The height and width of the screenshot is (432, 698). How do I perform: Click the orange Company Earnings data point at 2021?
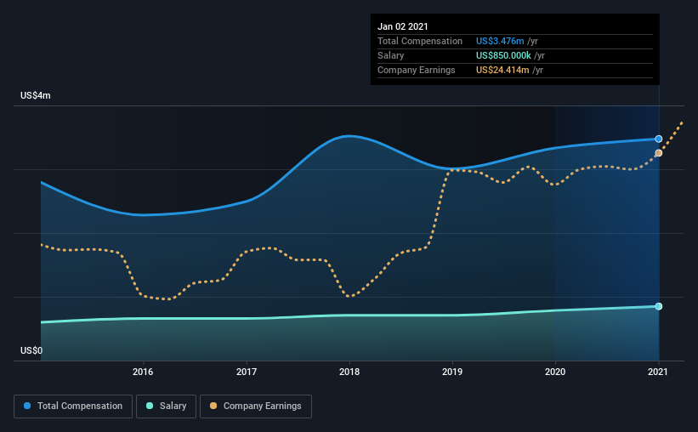[658, 153]
